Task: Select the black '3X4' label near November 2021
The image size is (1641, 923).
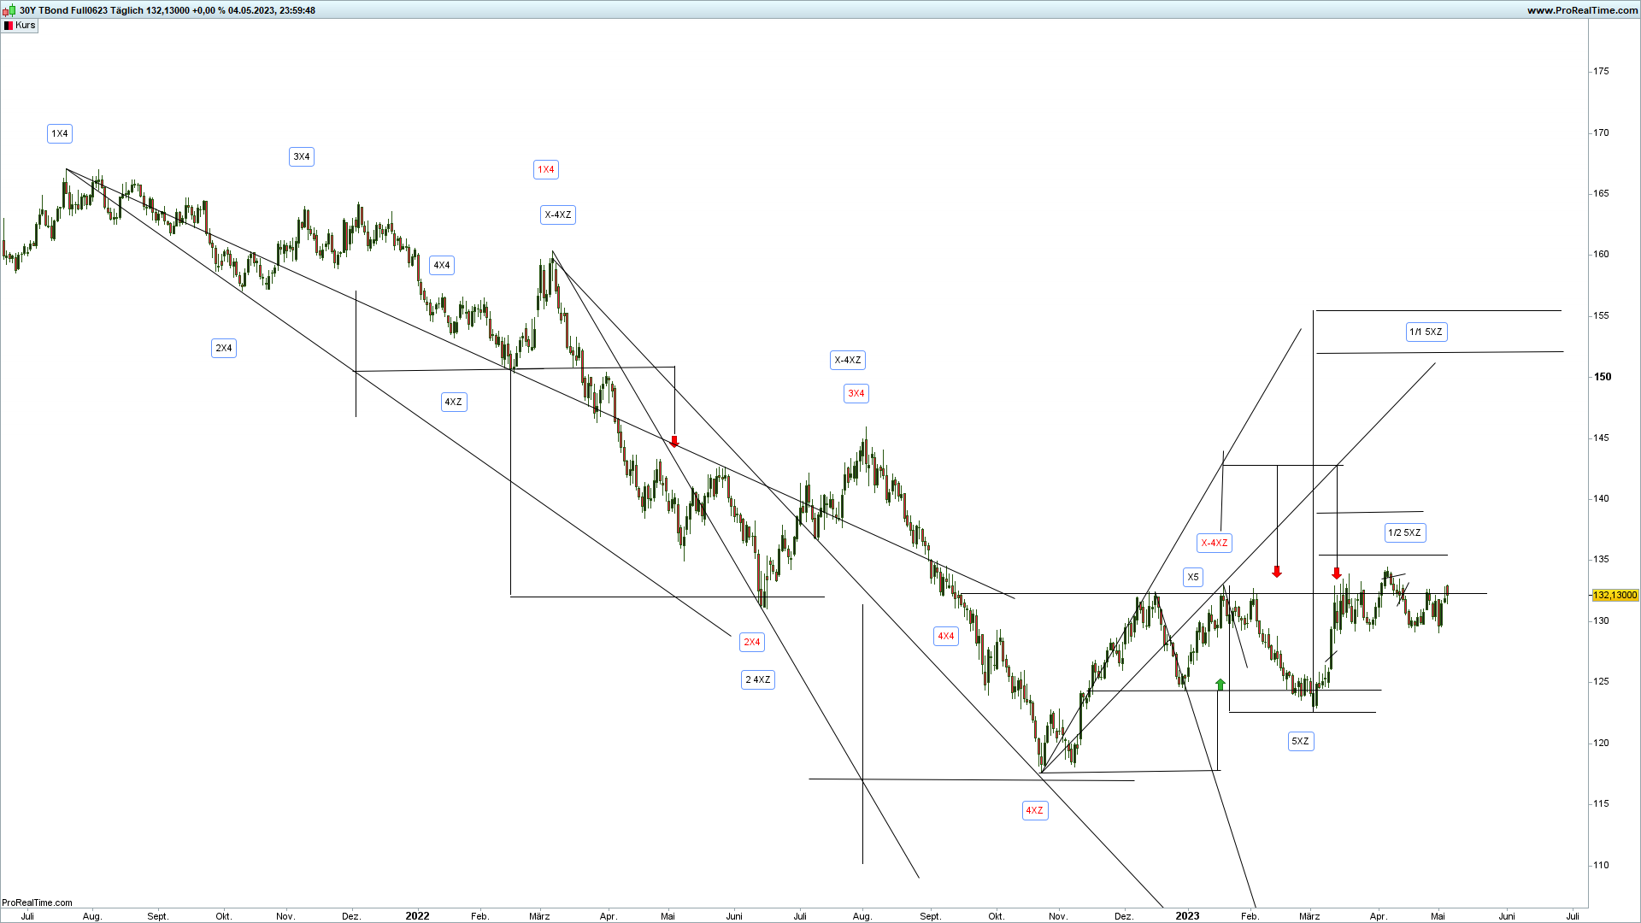Action: [x=301, y=156]
